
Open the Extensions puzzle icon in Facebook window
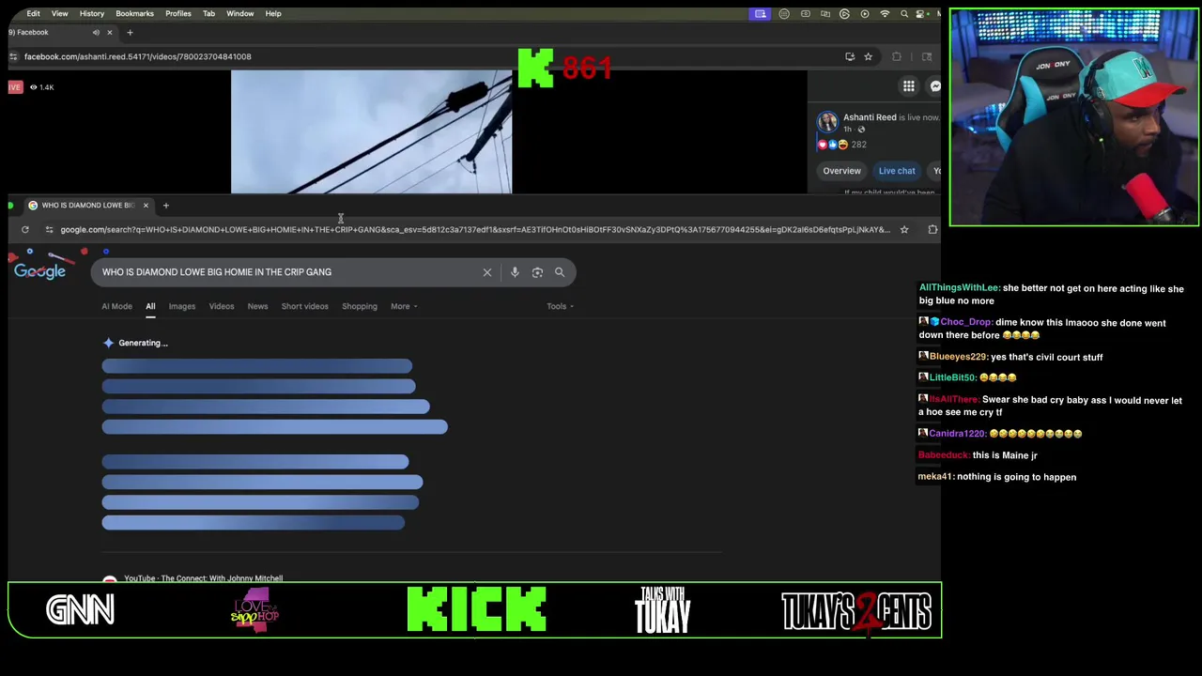click(x=897, y=56)
